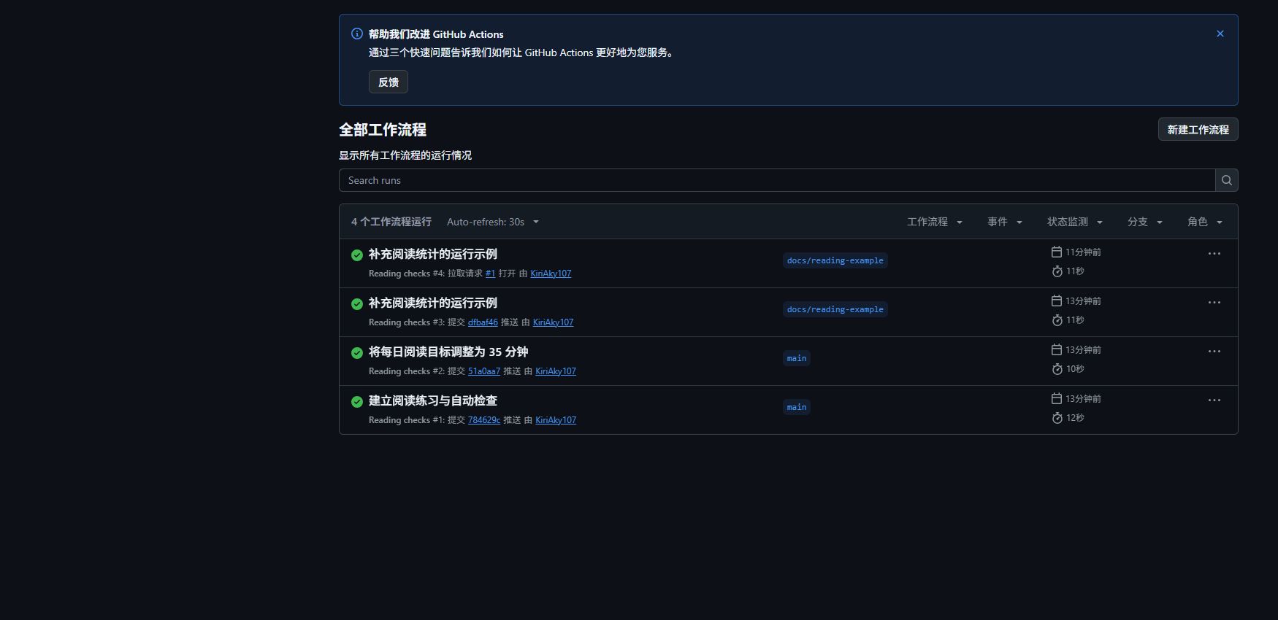The height and width of the screenshot is (620, 1278).
Task: Open run #4 titled 补充阅读统计的运行示例
Action: (433, 254)
